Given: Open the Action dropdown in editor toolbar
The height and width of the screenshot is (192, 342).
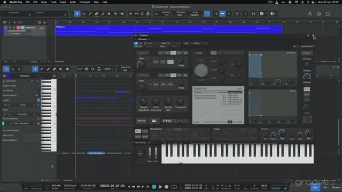Looking at the screenshot, I should pyautogui.click(x=109, y=69).
